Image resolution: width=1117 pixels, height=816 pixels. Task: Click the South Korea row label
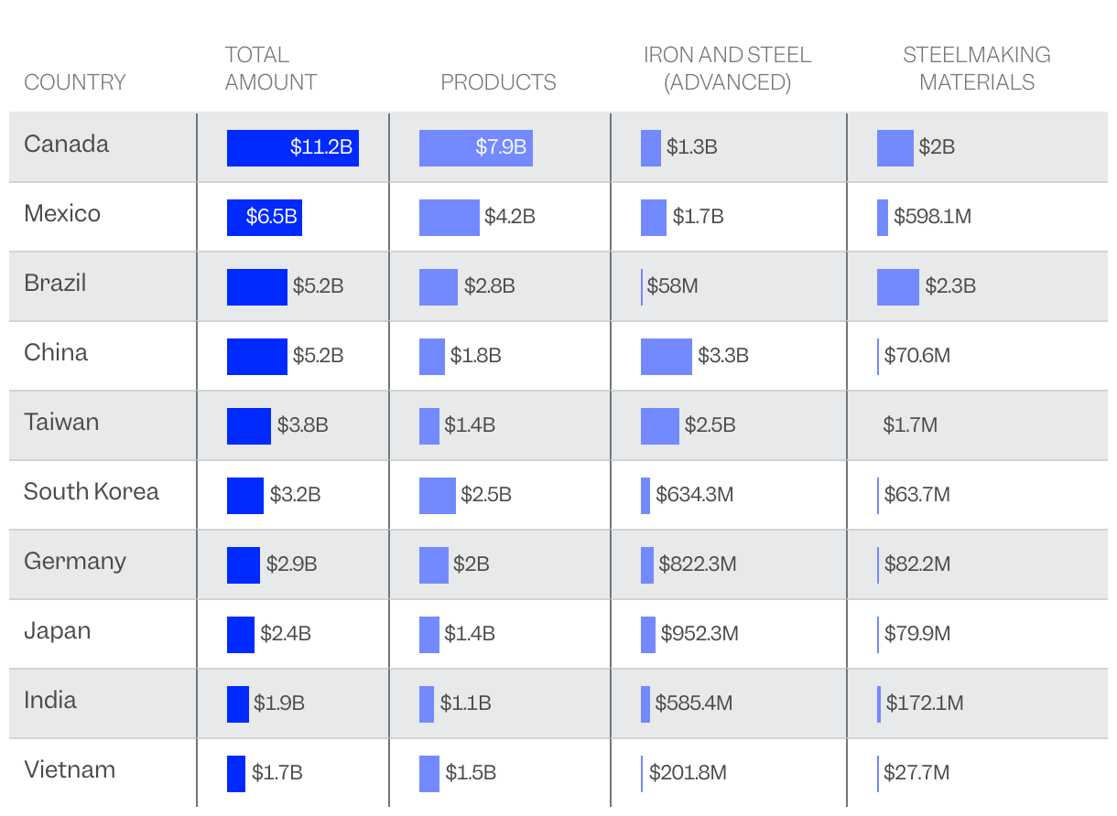(91, 491)
